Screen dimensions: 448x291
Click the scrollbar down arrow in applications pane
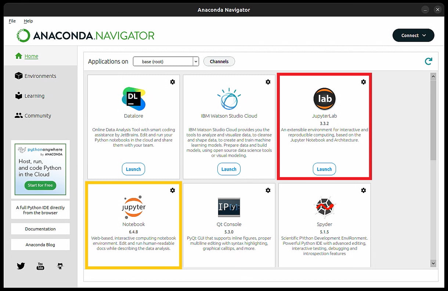(433, 263)
